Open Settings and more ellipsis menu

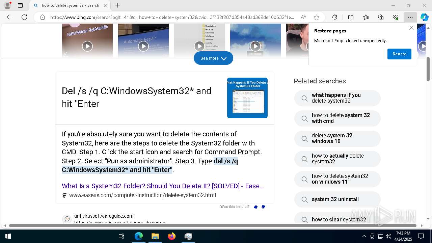tap(410, 17)
